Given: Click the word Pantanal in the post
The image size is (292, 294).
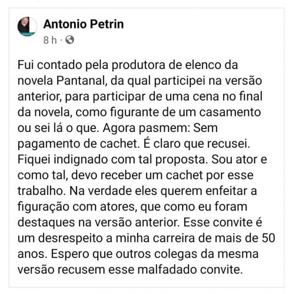Looking at the screenshot, I should pos(82,81).
